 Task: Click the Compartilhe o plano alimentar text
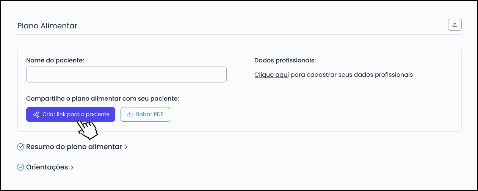(102, 98)
